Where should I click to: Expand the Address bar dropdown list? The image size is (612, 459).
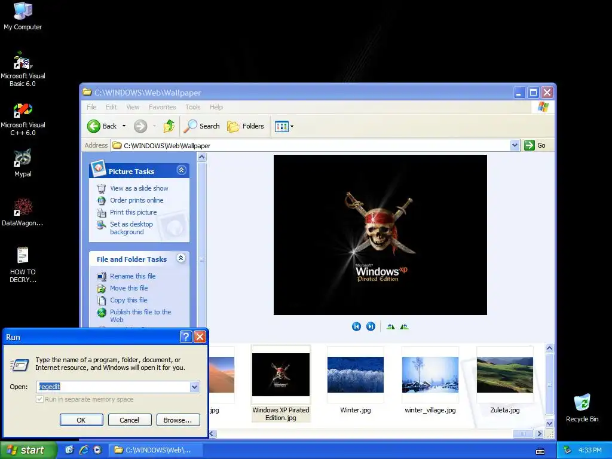coord(515,145)
